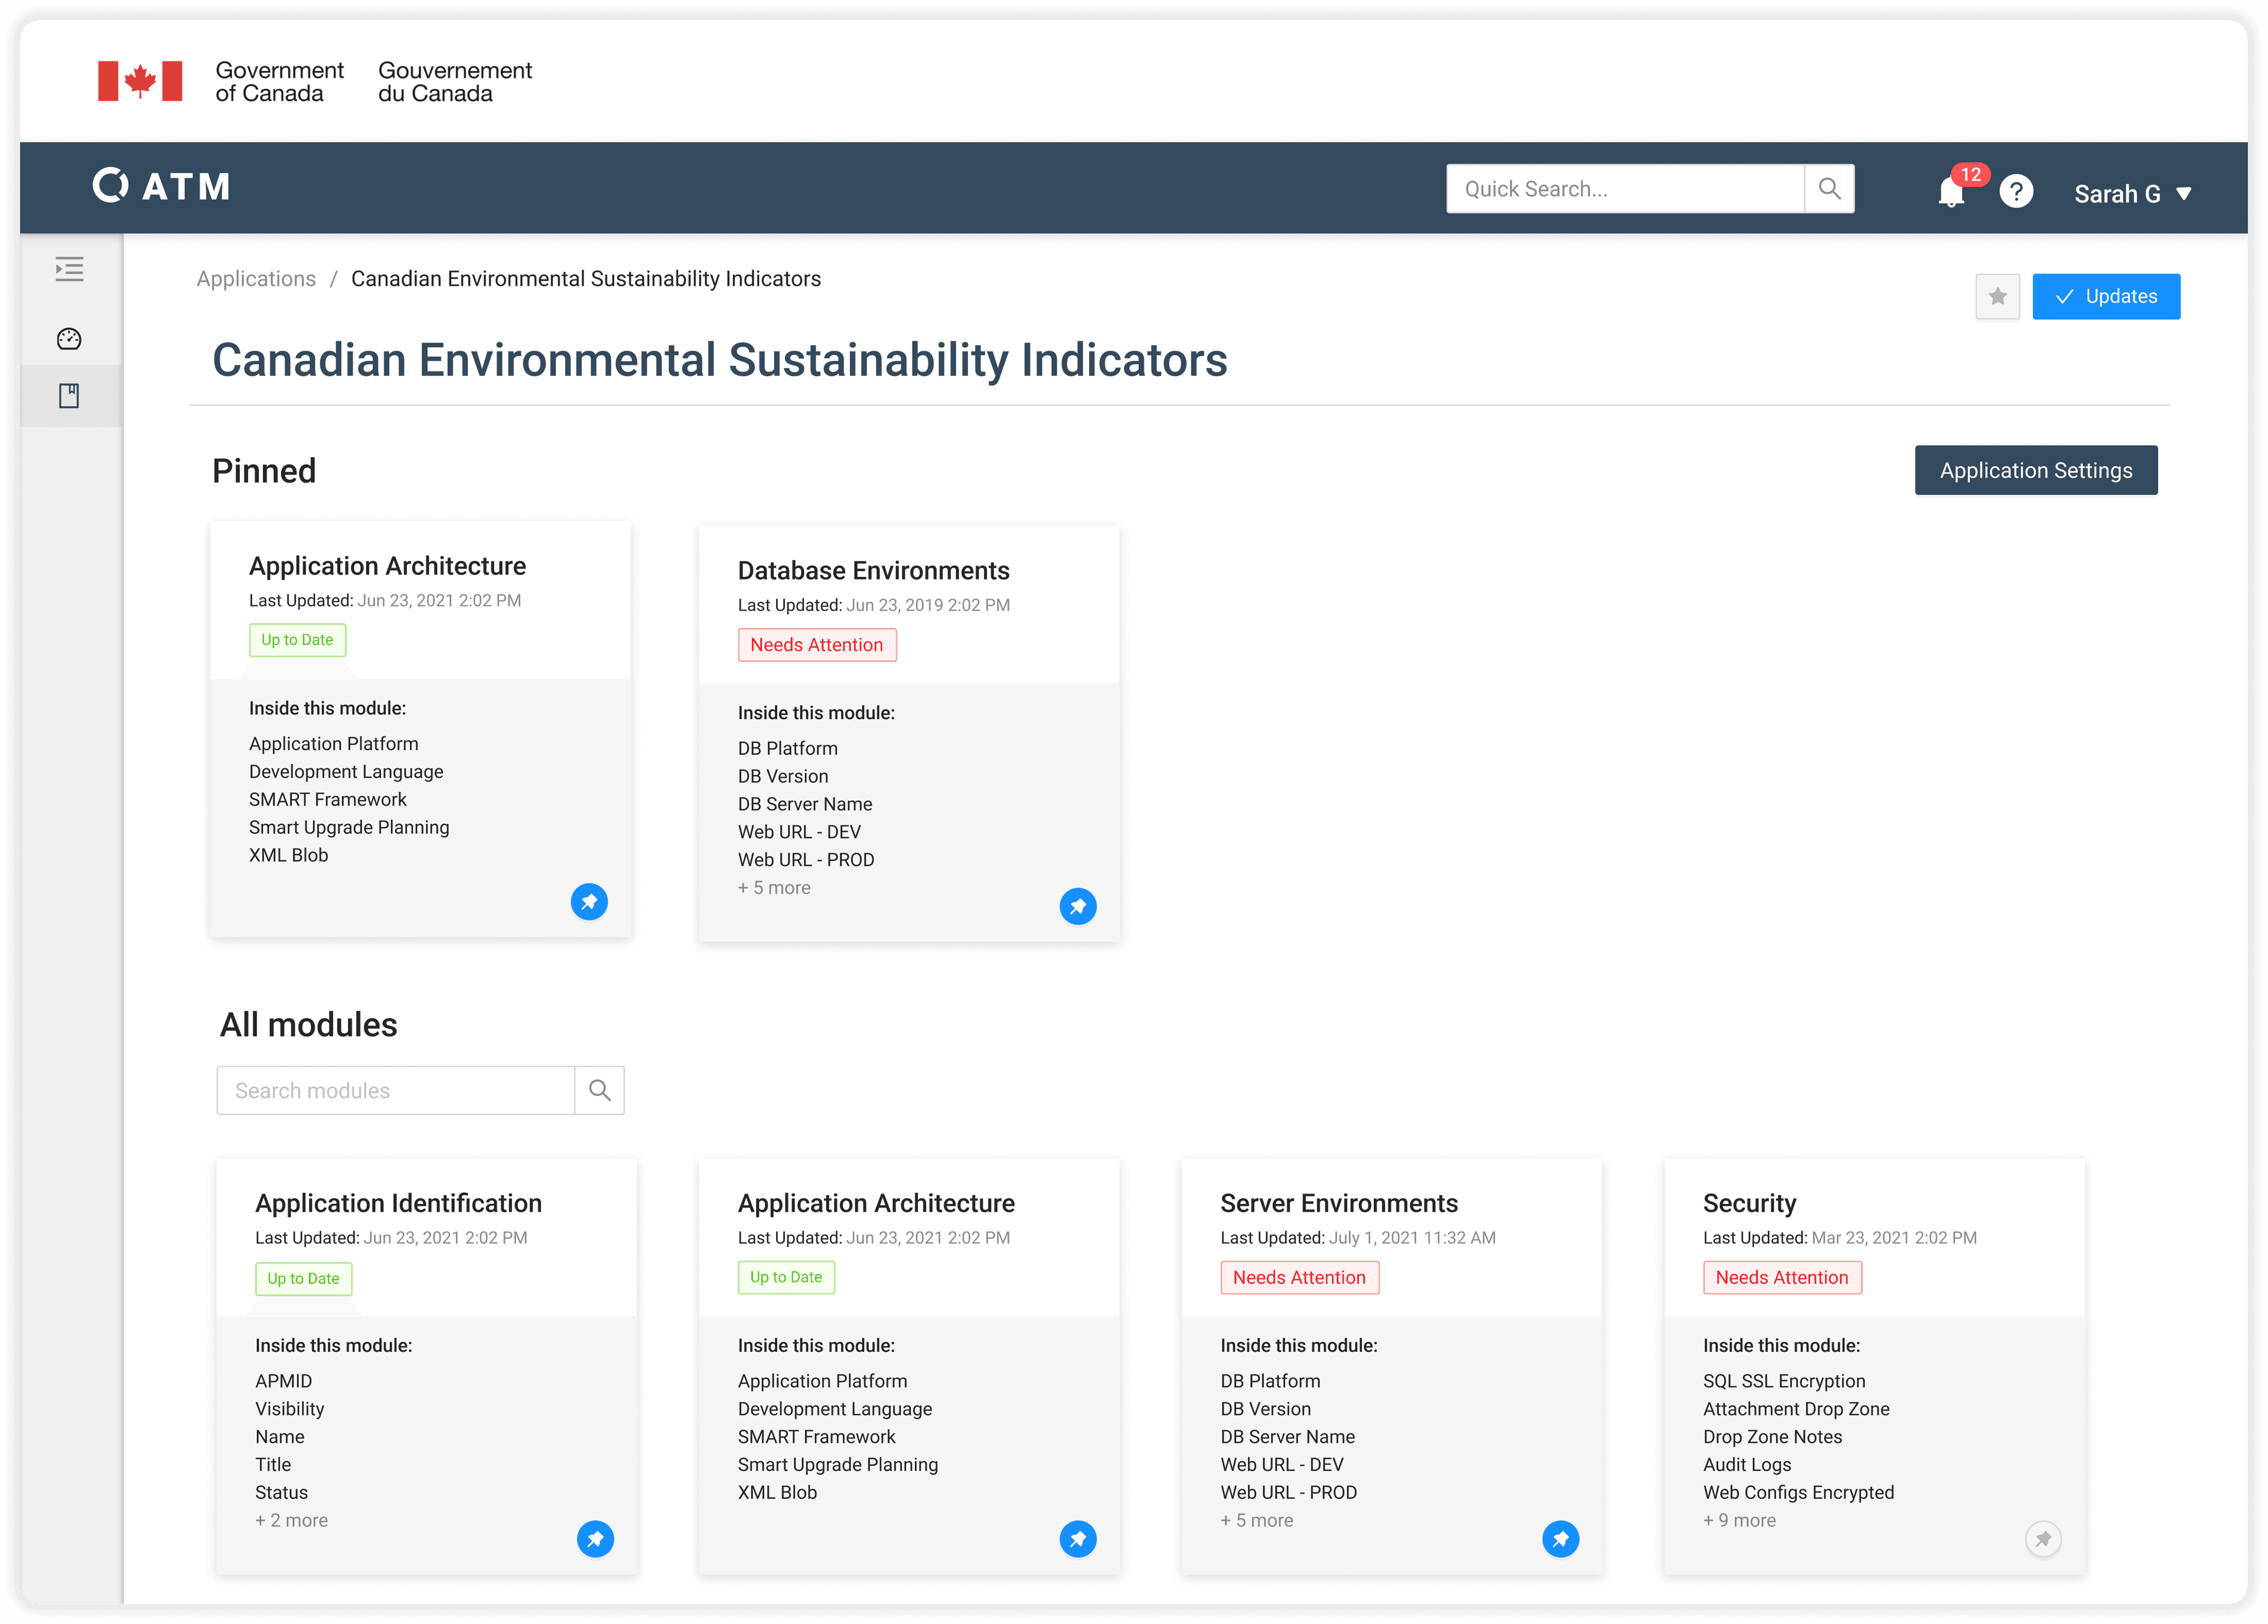This screenshot has height=1624, width=2268.
Task: Open the applications book sidebar icon
Action: tap(69, 396)
